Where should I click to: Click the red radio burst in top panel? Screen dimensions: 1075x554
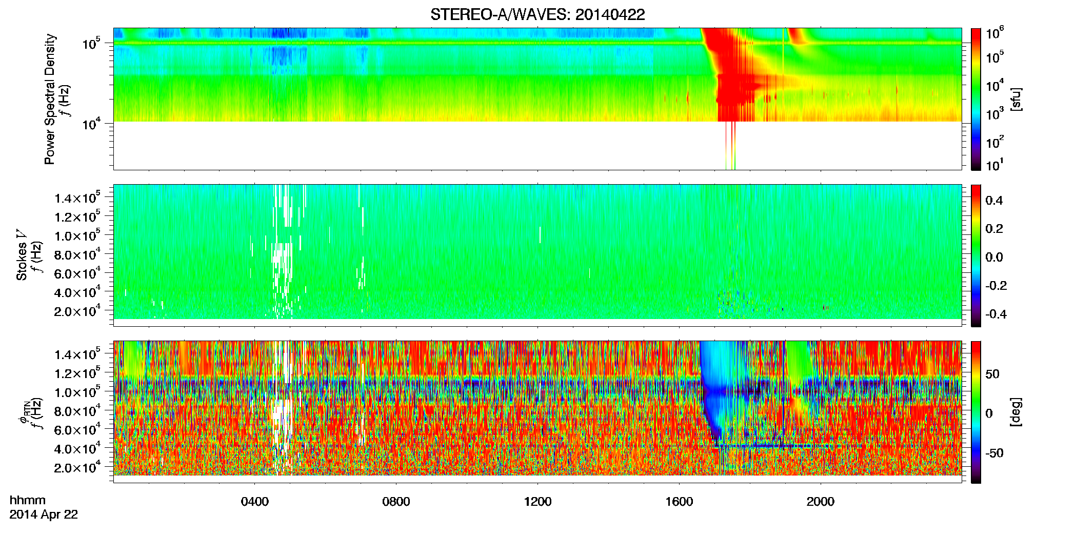[x=731, y=74]
